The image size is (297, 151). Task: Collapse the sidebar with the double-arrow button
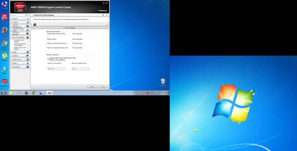pyautogui.click(x=29, y=15)
